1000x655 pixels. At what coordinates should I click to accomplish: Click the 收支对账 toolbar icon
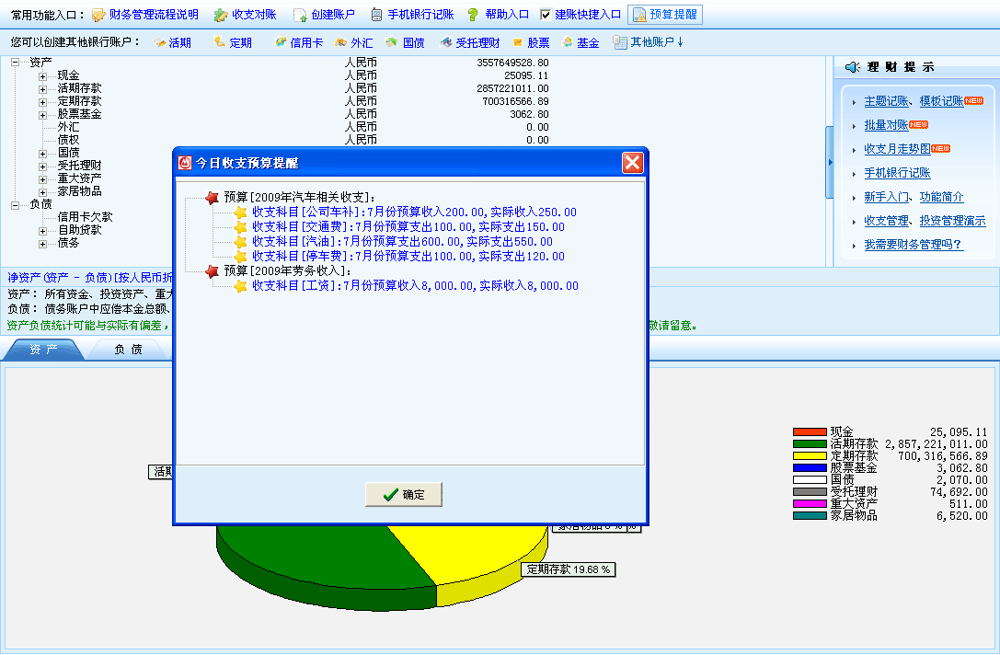221,15
